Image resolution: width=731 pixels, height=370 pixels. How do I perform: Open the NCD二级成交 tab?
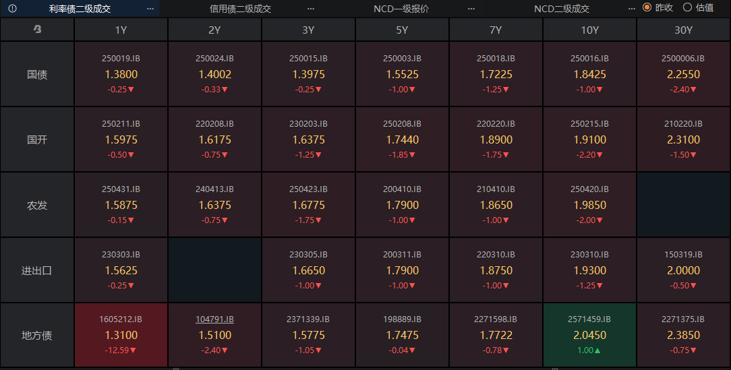point(561,9)
